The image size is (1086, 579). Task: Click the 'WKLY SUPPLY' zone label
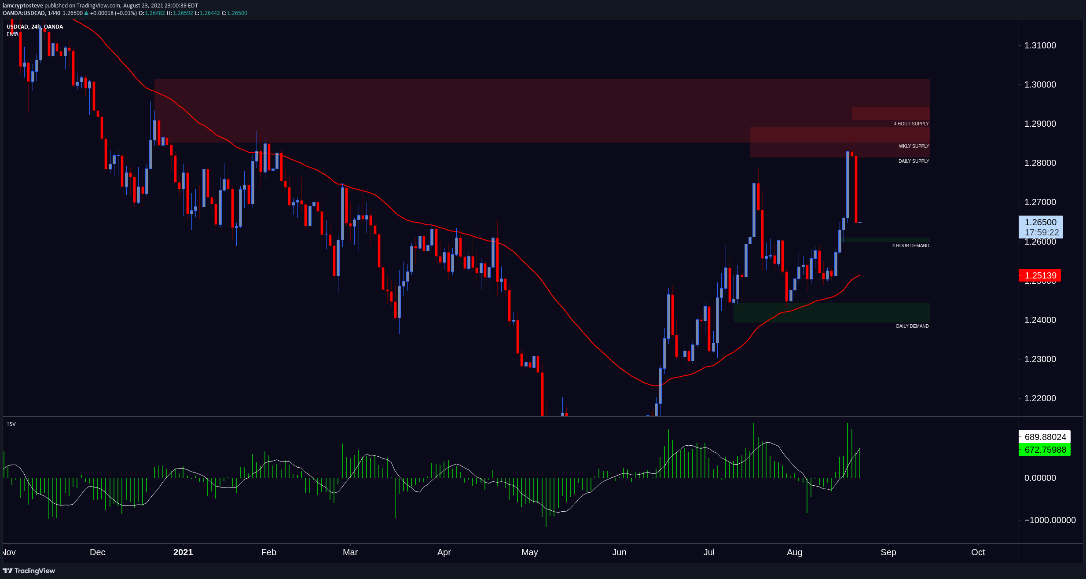(x=914, y=146)
